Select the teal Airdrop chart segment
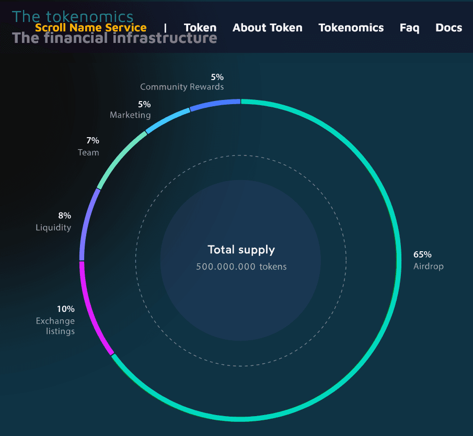 pyautogui.click(x=398, y=260)
